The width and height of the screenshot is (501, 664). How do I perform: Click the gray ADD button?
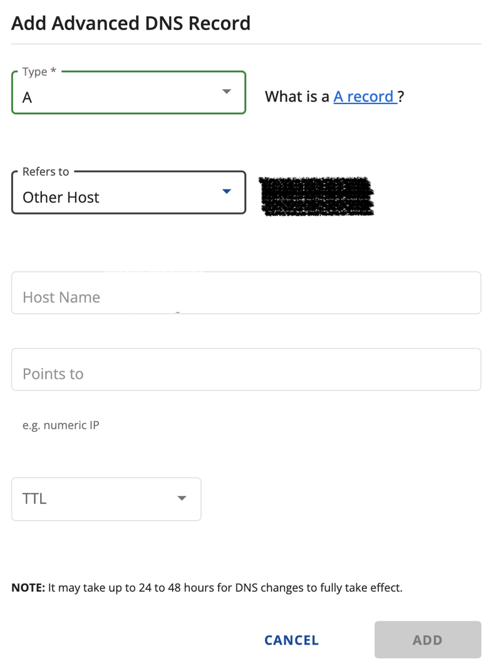point(428,640)
